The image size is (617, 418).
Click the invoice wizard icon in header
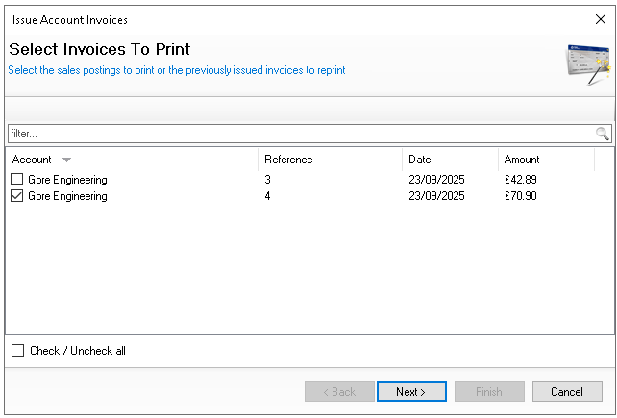click(587, 63)
